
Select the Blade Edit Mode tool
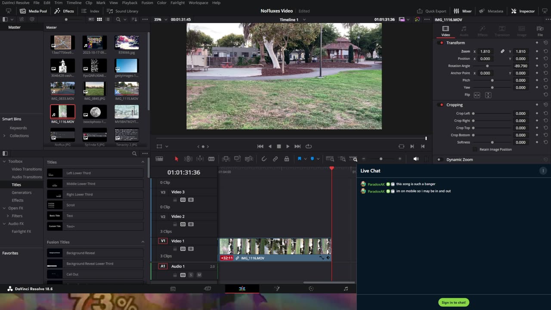click(x=211, y=159)
